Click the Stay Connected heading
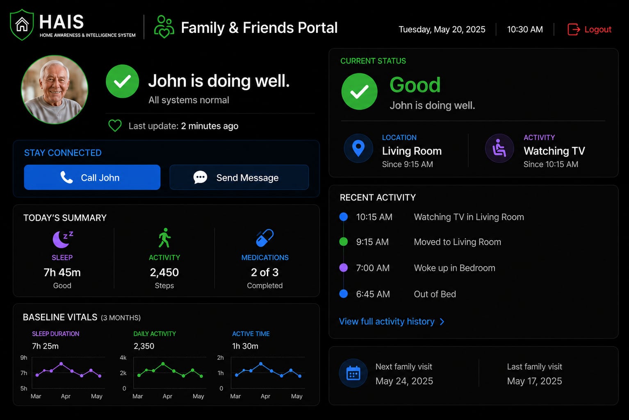 (x=63, y=153)
